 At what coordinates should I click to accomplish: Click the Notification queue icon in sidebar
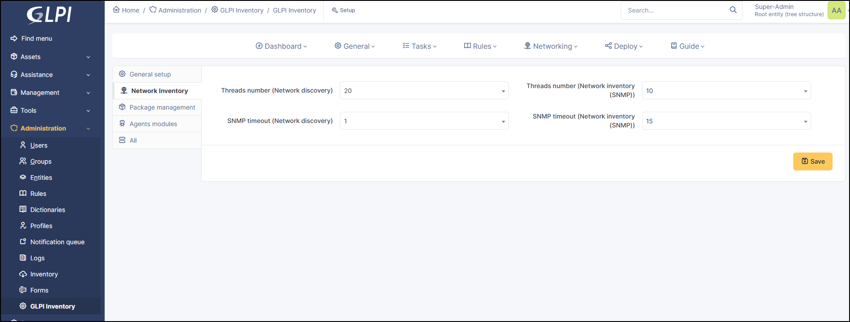23,241
